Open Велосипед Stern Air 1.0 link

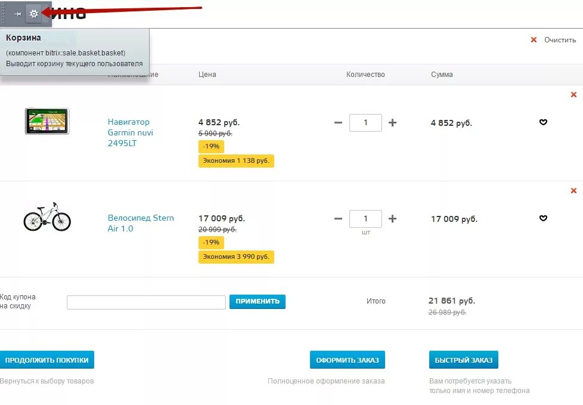click(x=141, y=223)
